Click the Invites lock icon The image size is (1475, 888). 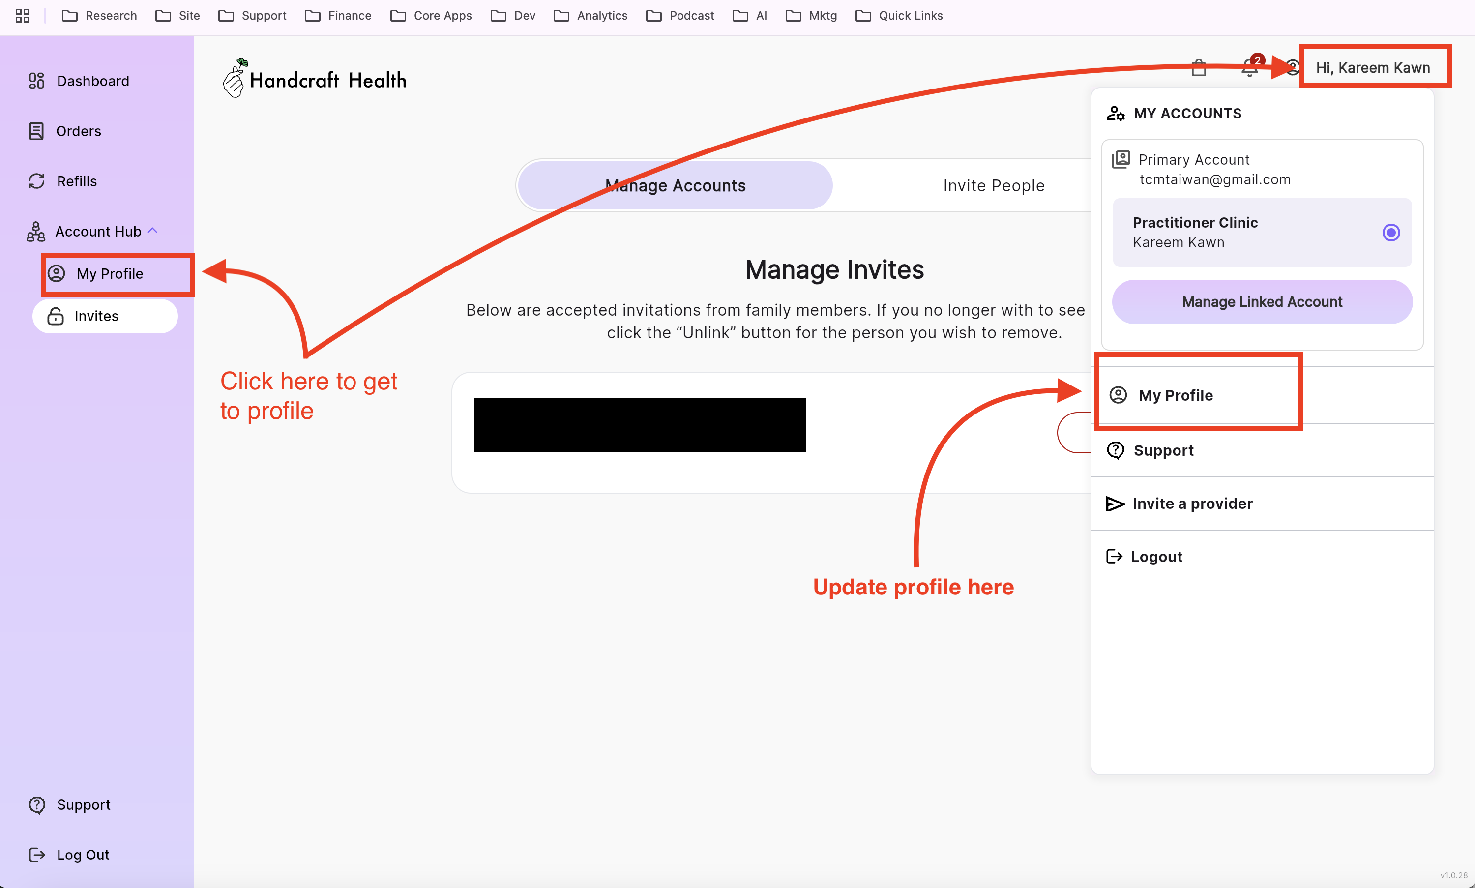click(x=56, y=316)
